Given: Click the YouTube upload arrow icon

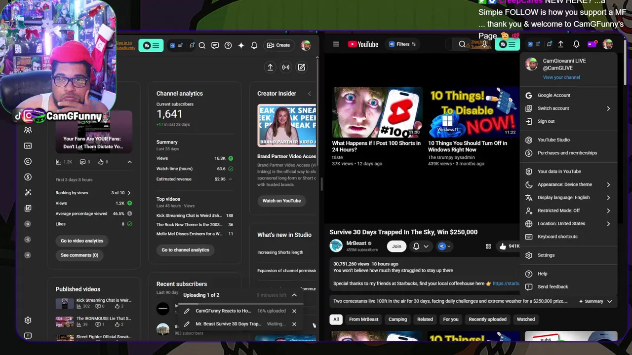Looking at the screenshot, I should (x=561, y=44).
